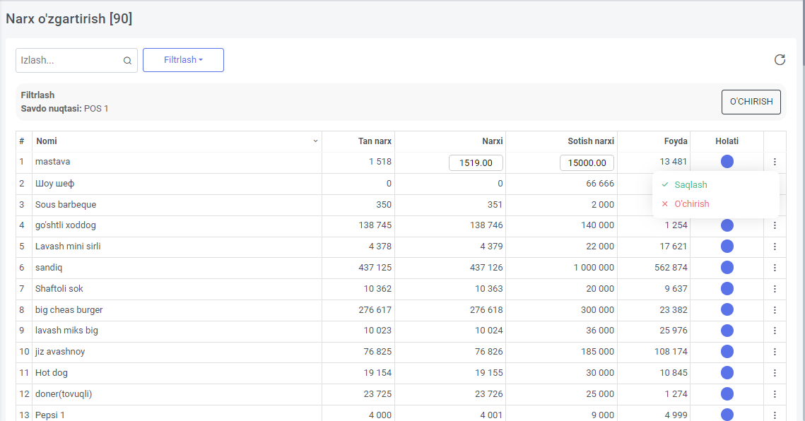Screen dimensions: 805x421
Task: Open the three-dot menu for Hot dog
Action: (775, 373)
